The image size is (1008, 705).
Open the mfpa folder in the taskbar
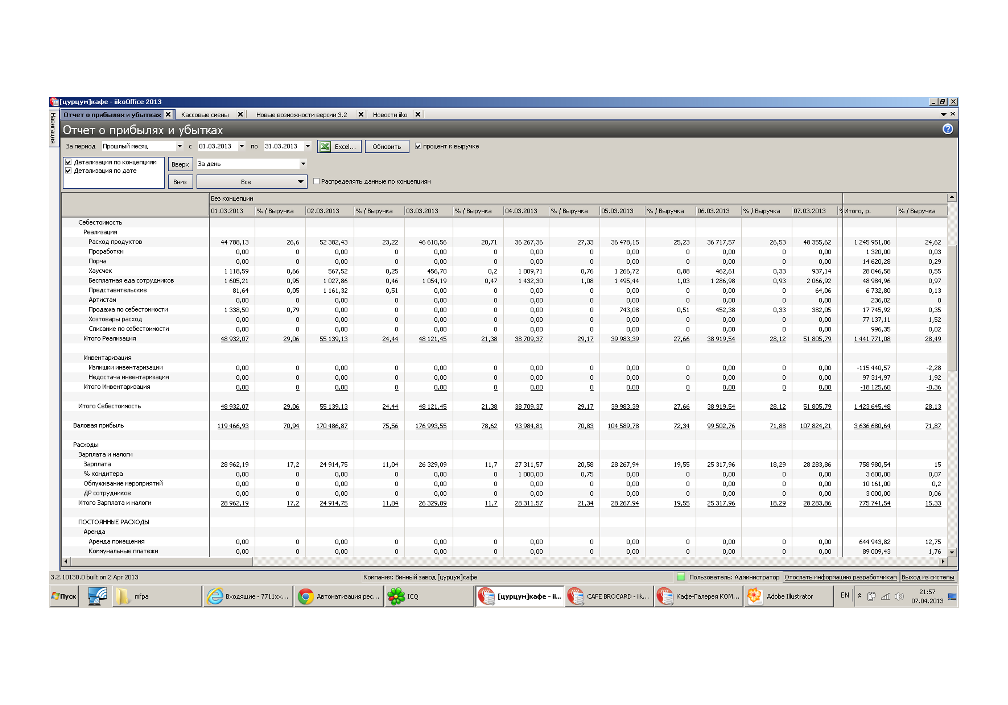coord(157,597)
